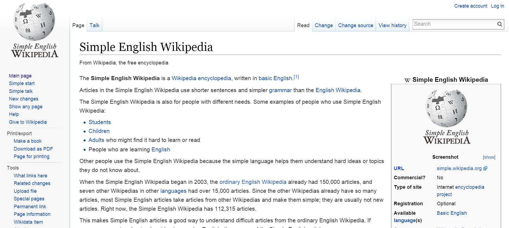Click the Children list link

pos(99,131)
